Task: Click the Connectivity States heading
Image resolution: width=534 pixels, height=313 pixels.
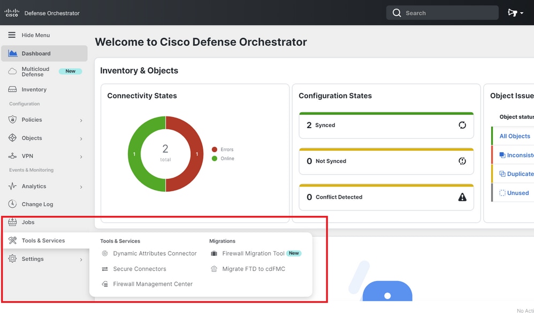Action: pyautogui.click(x=142, y=96)
